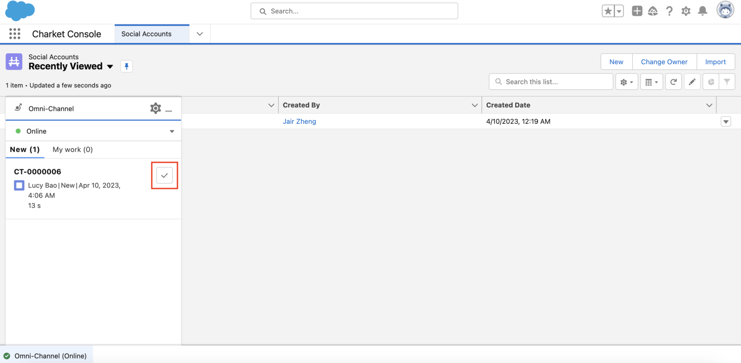741x363 pixels.
Task: Expand the favorites list dropdown arrow
Action: tap(619, 11)
